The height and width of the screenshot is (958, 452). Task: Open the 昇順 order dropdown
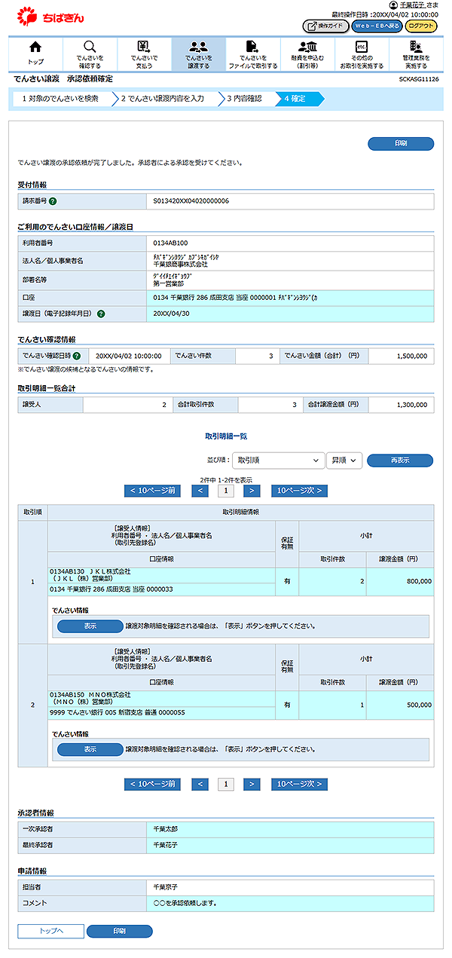tap(344, 461)
